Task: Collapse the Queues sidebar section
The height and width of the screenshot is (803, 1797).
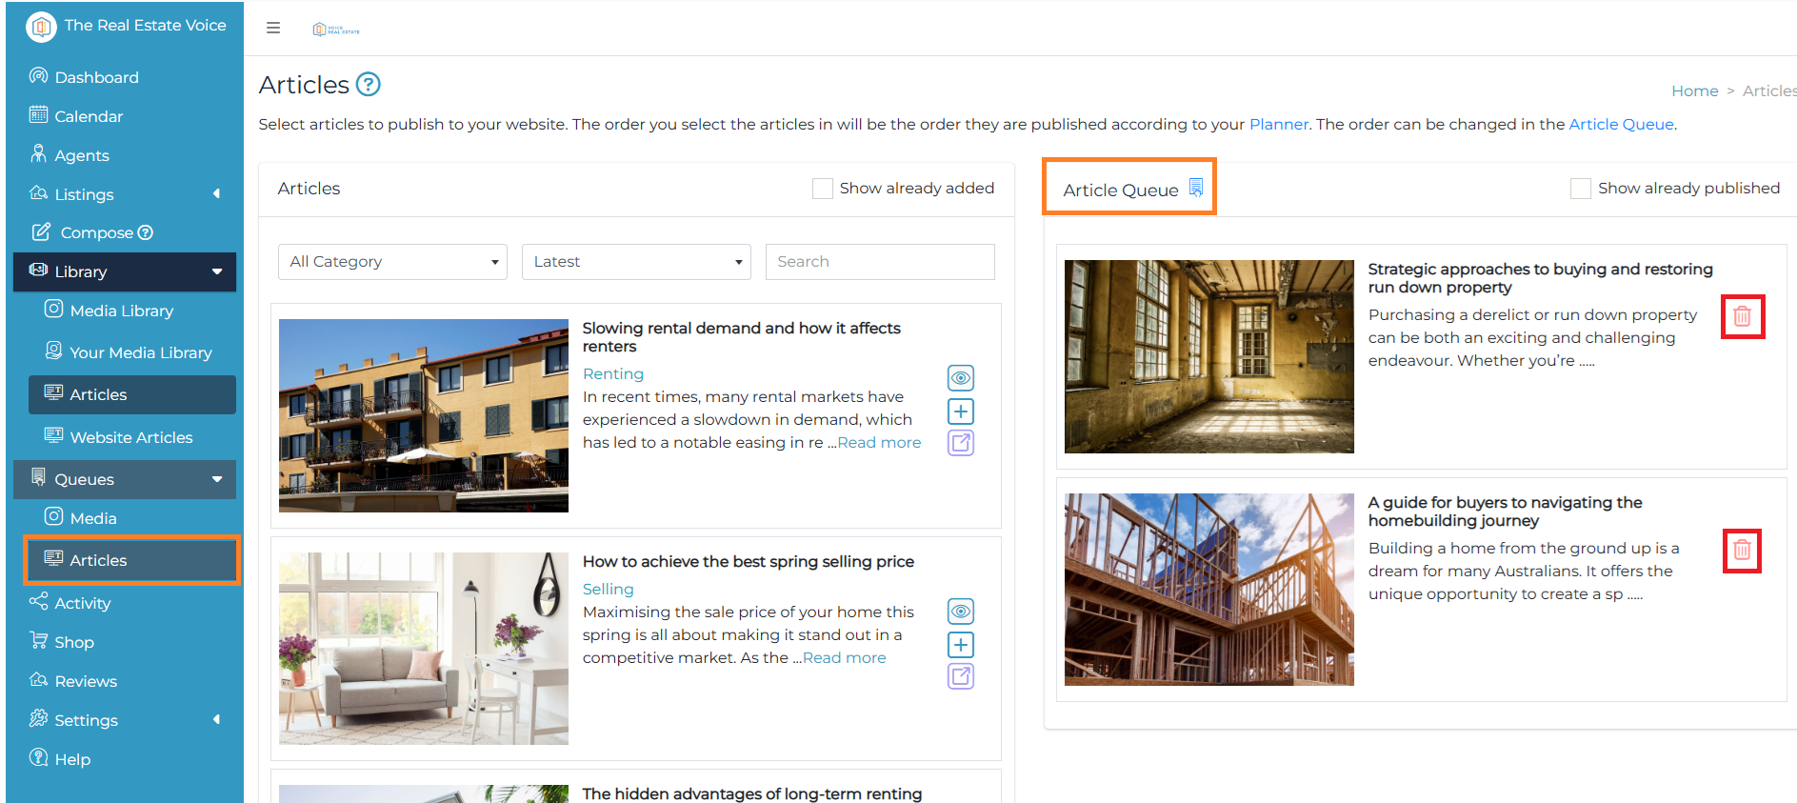Action: (124, 479)
